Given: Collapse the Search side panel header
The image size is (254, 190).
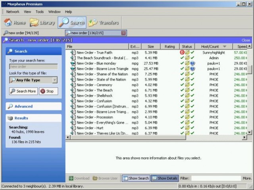Looking at the screenshot, I should (33, 51).
